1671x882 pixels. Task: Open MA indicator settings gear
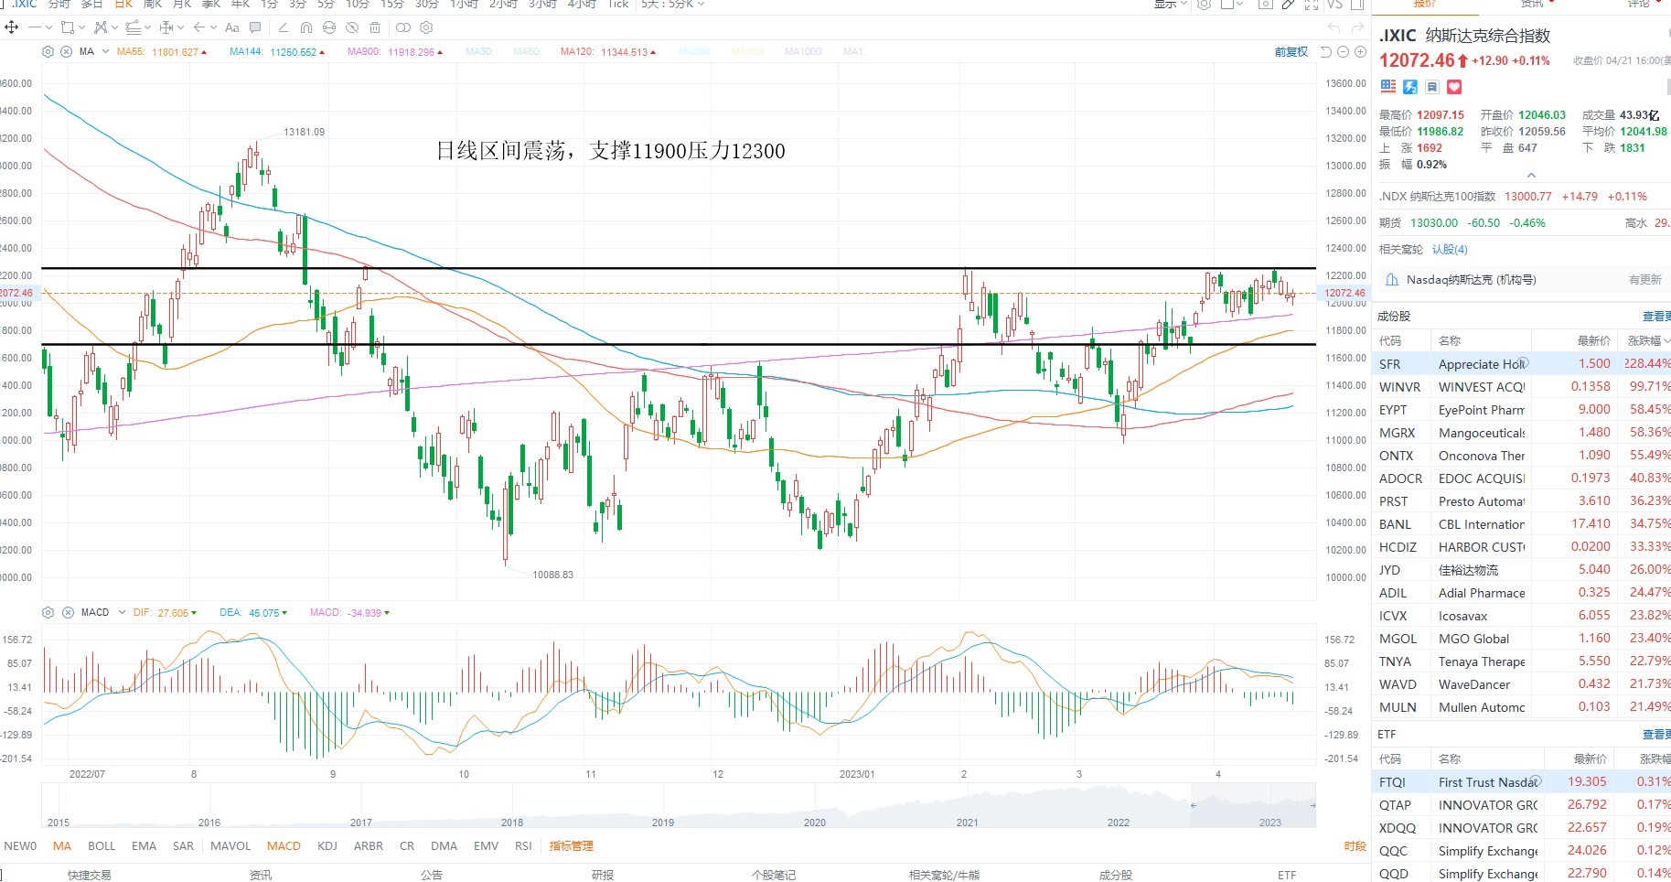coord(48,52)
